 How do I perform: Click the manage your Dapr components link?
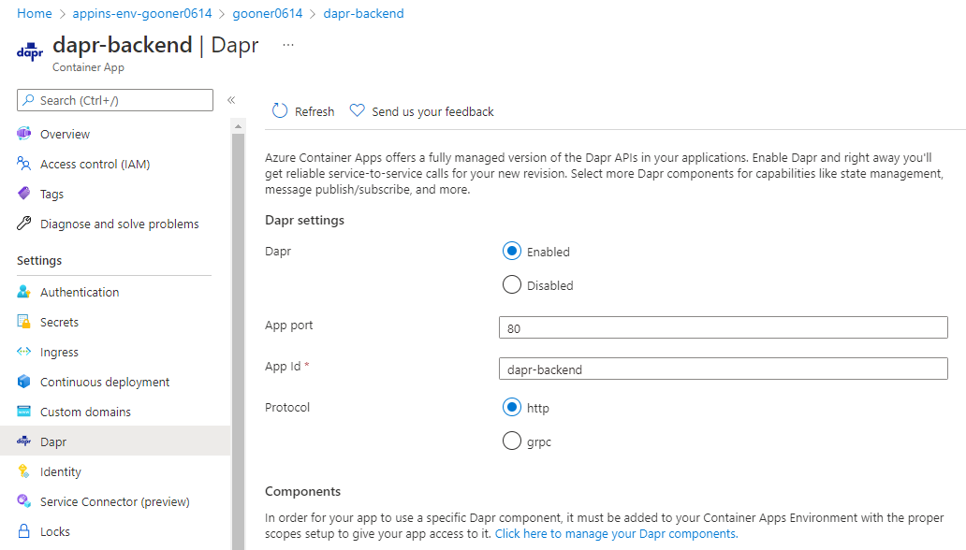616,534
